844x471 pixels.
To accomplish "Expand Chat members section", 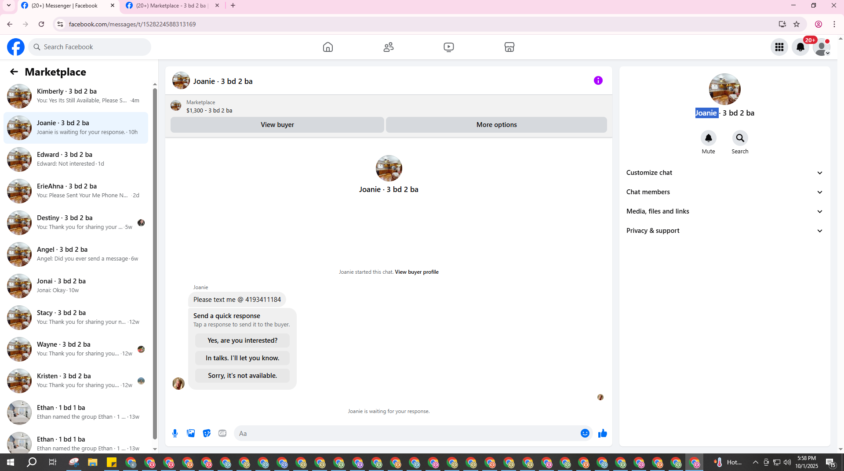I will tap(724, 192).
